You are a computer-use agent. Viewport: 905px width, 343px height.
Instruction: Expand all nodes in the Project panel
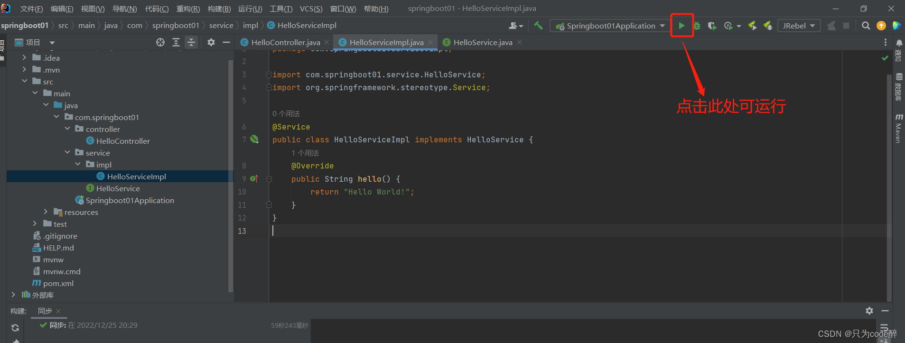(x=176, y=42)
